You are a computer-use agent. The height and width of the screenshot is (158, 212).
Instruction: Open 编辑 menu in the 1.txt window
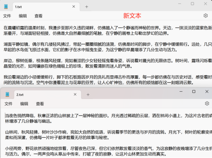23,16
